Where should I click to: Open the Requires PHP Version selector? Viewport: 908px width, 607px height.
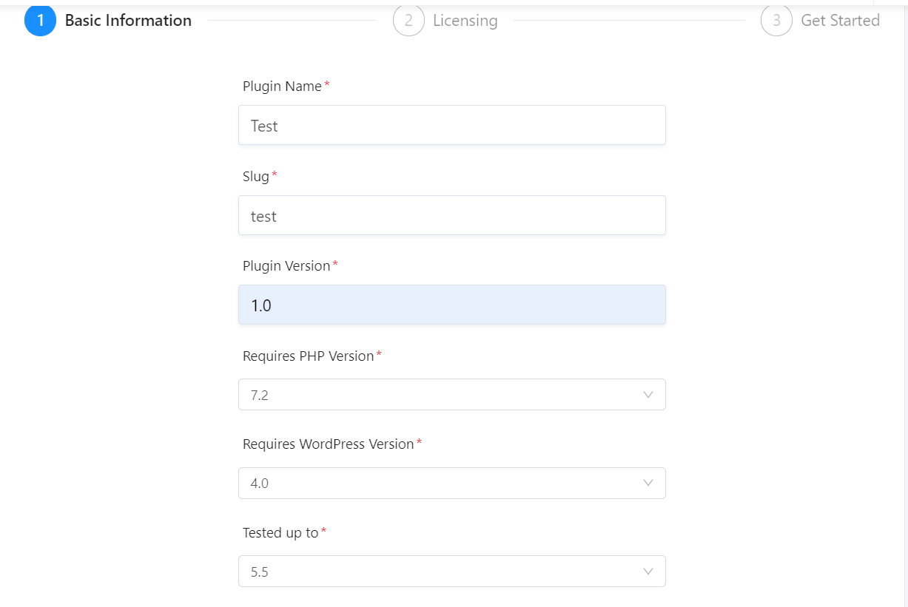[x=451, y=394]
